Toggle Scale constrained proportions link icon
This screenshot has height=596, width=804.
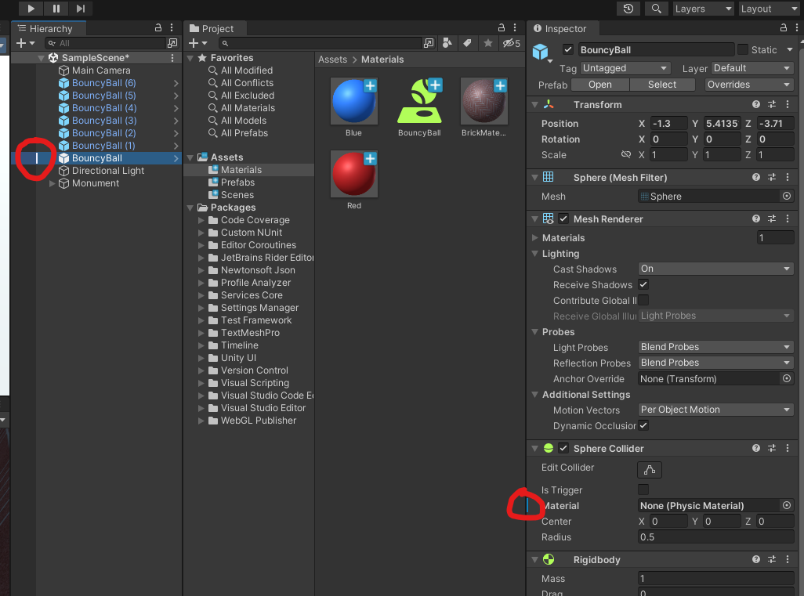coord(625,154)
